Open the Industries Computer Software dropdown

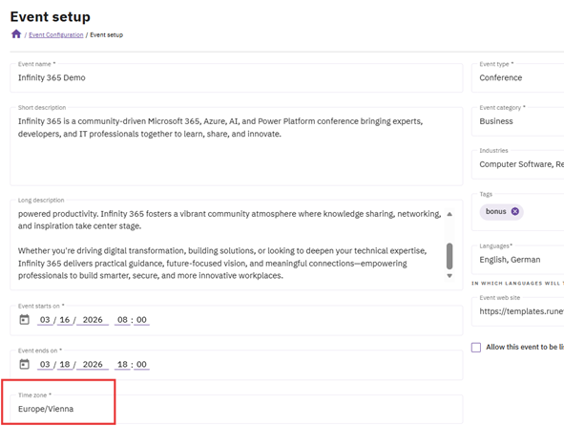(x=517, y=164)
